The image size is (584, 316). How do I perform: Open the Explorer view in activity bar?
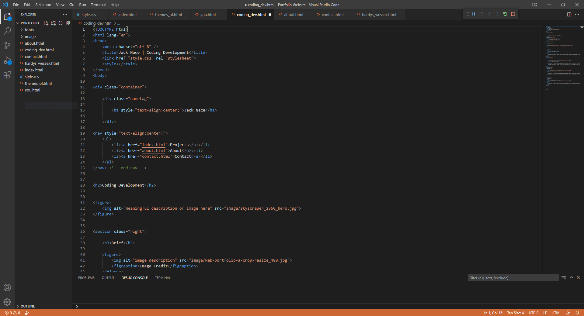coord(7,16)
